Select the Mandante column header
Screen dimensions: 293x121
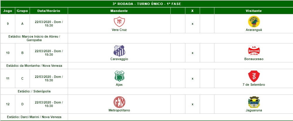coord(119,11)
